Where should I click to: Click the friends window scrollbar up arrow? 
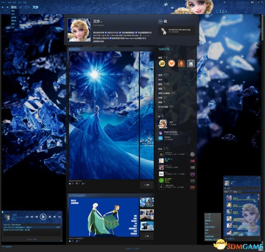(258, 195)
